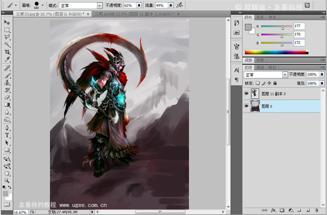This screenshot has height=215, width=327.
Task: Reset default foreground and background colors
Action: pyautogui.click(x=4, y=187)
